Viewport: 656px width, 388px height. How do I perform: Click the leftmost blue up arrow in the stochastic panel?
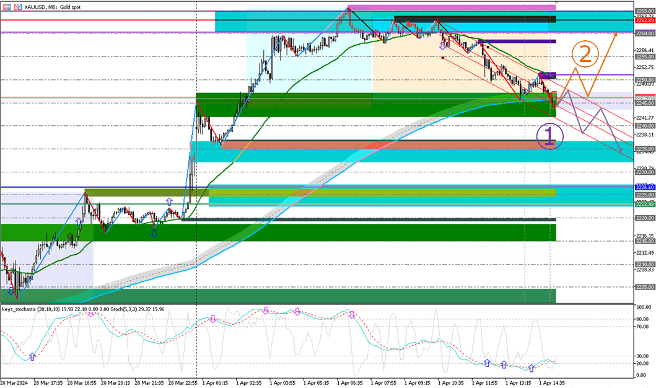pyautogui.click(x=32, y=356)
